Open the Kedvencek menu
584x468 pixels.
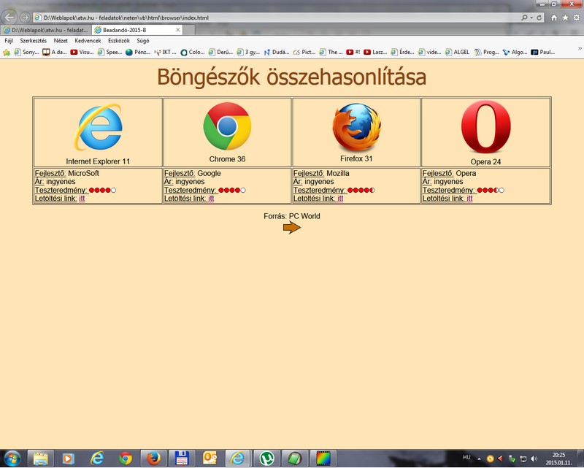(x=88, y=41)
